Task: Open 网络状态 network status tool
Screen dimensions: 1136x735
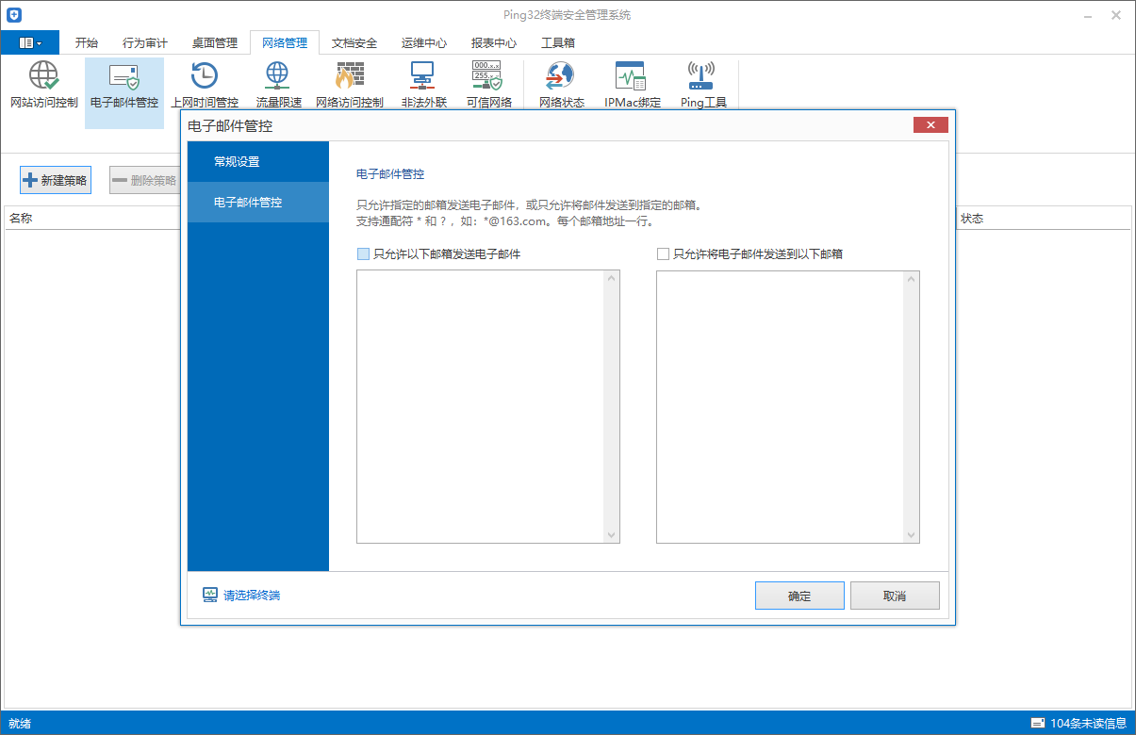Action: 561,85
